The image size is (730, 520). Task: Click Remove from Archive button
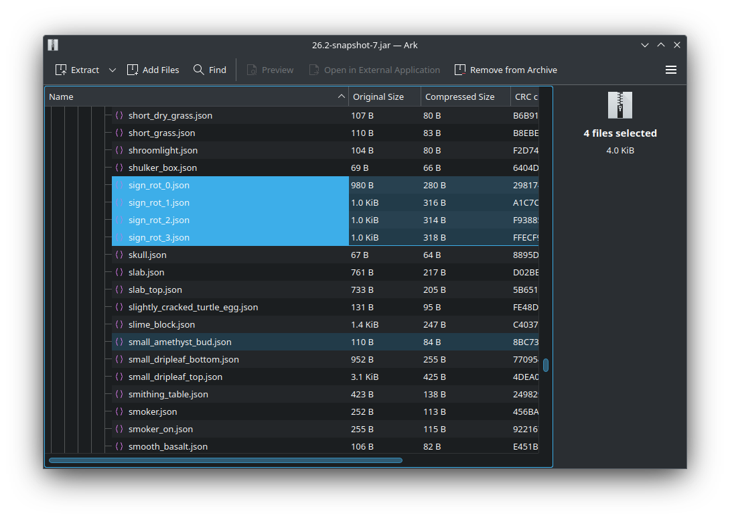click(506, 70)
